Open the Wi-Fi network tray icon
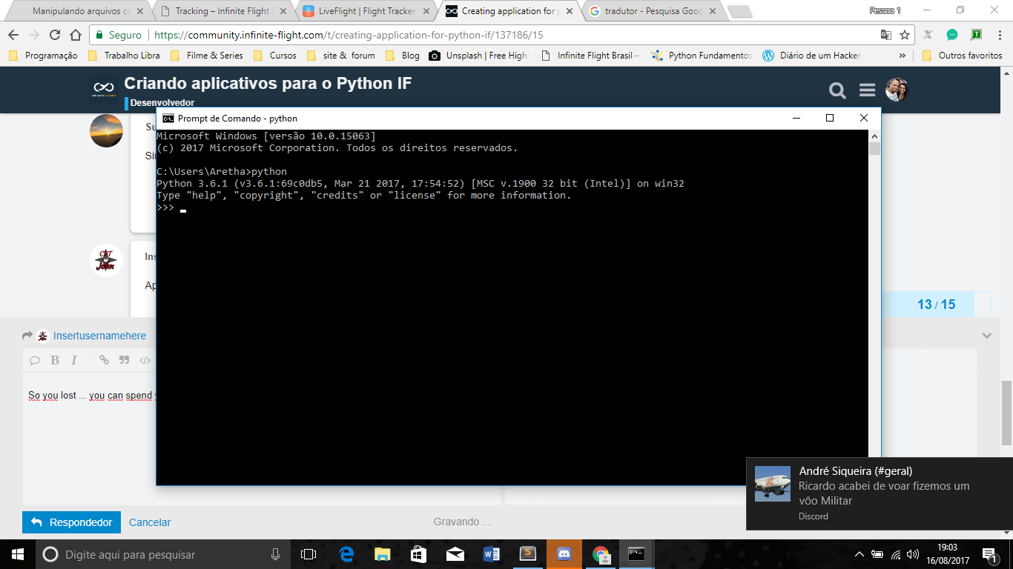This screenshot has height=569, width=1013. coord(896,554)
